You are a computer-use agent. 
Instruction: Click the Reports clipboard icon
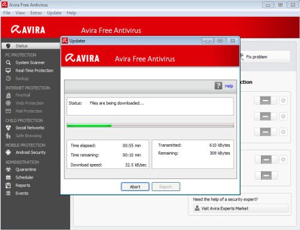click(8, 185)
